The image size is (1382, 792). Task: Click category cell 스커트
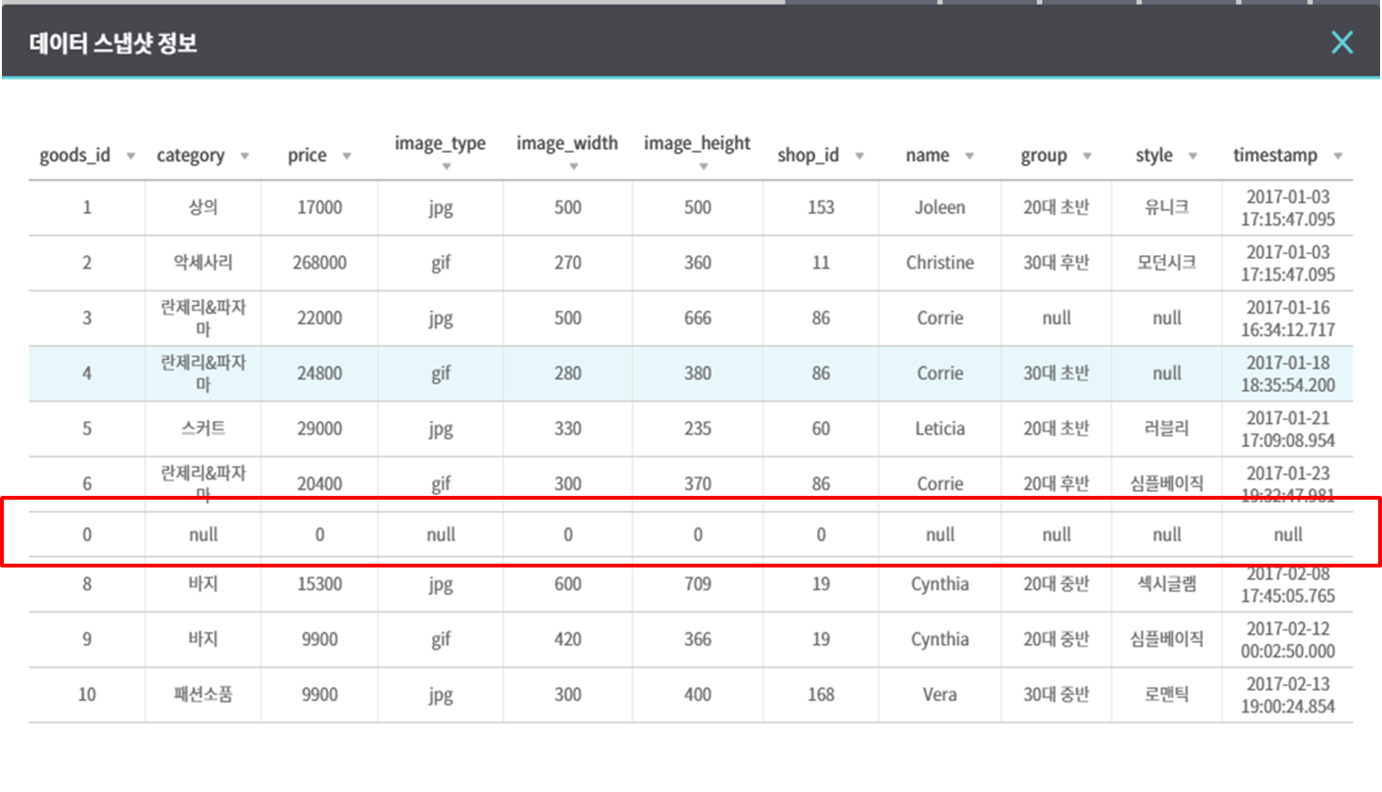tap(203, 429)
